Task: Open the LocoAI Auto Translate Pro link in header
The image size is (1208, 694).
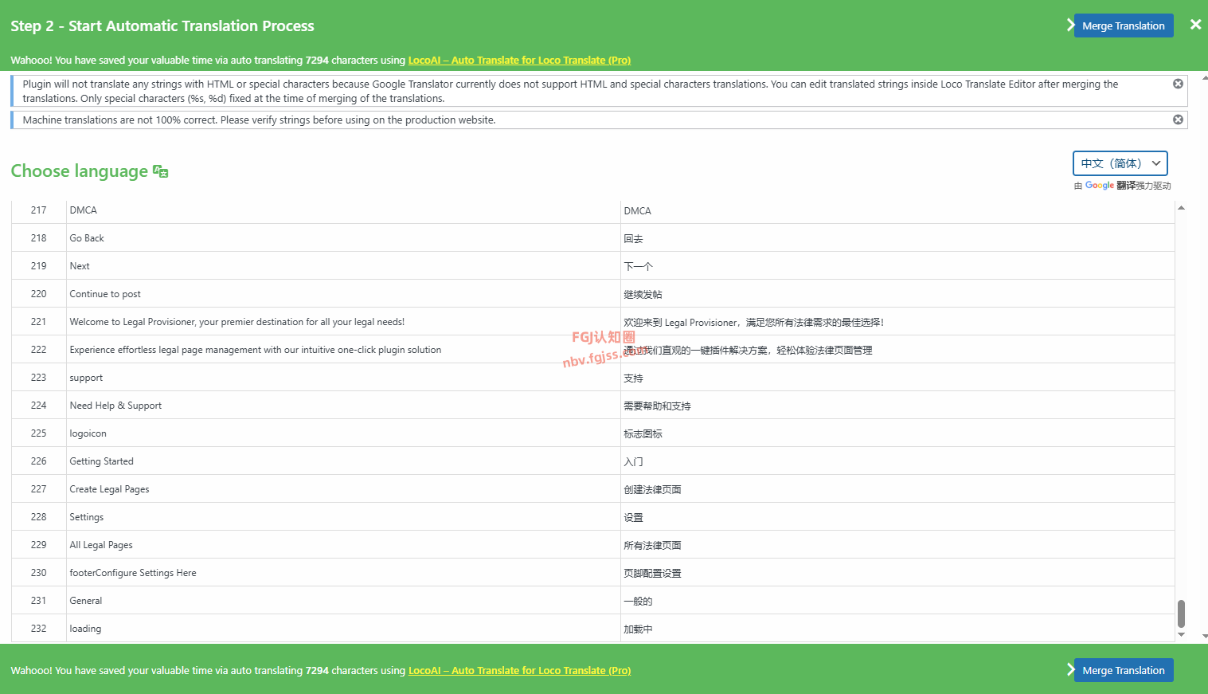Action: [x=518, y=60]
